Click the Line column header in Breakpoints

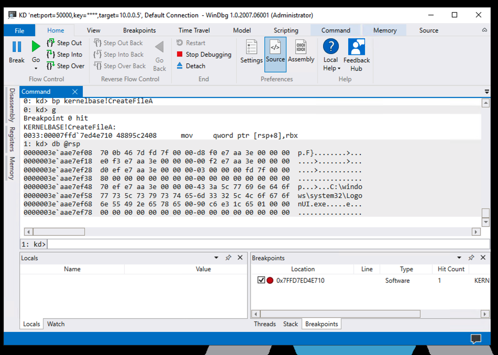(x=367, y=269)
